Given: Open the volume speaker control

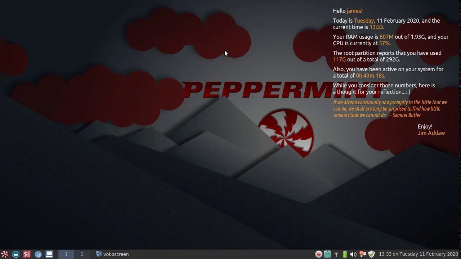Looking at the screenshot, I should point(353,254).
